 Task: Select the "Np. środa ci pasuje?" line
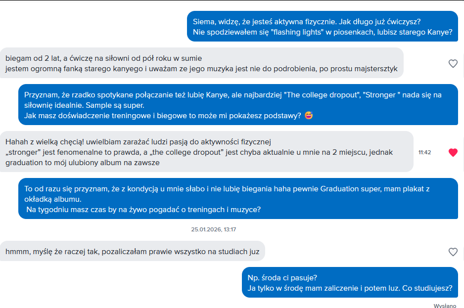pyautogui.click(x=282, y=277)
